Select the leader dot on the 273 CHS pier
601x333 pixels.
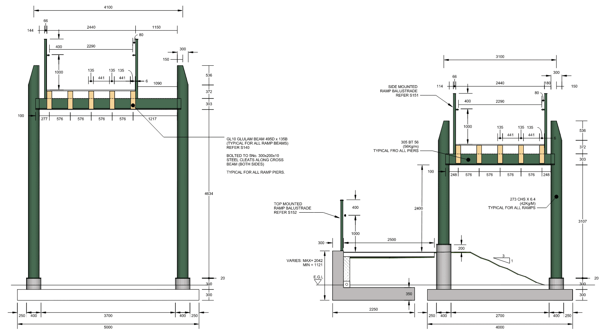pyautogui.click(x=556, y=196)
